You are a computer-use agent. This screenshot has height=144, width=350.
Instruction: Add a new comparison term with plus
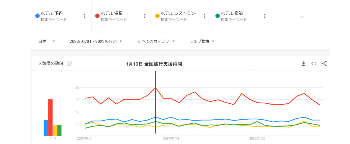tap(302, 17)
